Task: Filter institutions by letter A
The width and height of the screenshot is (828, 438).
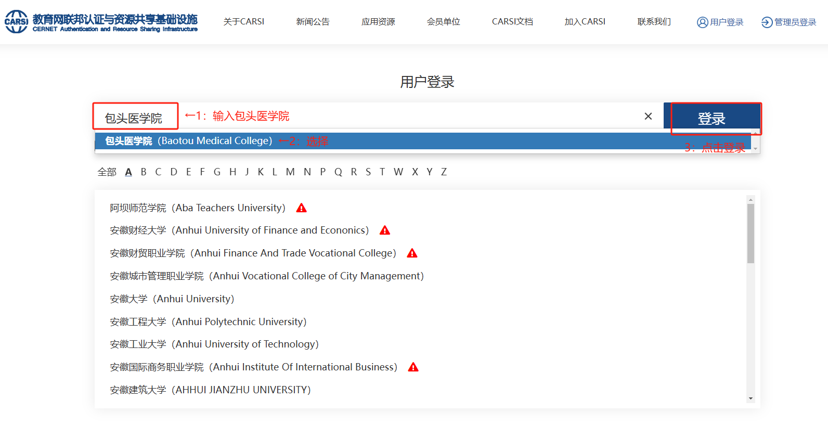Action: pyautogui.click(x=128, y=172)
